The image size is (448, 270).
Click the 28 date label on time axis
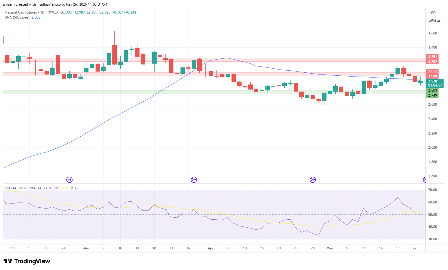313,248
